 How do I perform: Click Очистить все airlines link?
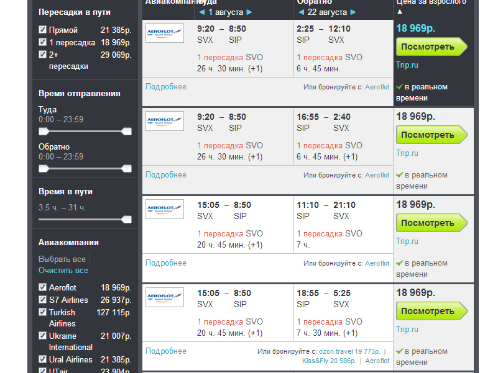(63, 271)
